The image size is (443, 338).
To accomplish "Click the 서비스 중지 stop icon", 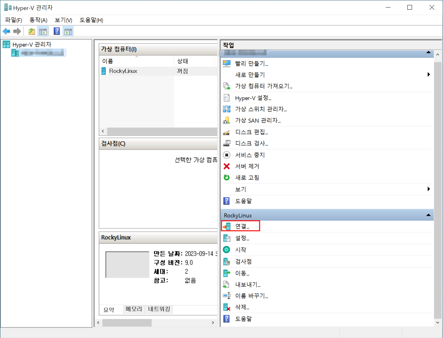I will [227, 155].
